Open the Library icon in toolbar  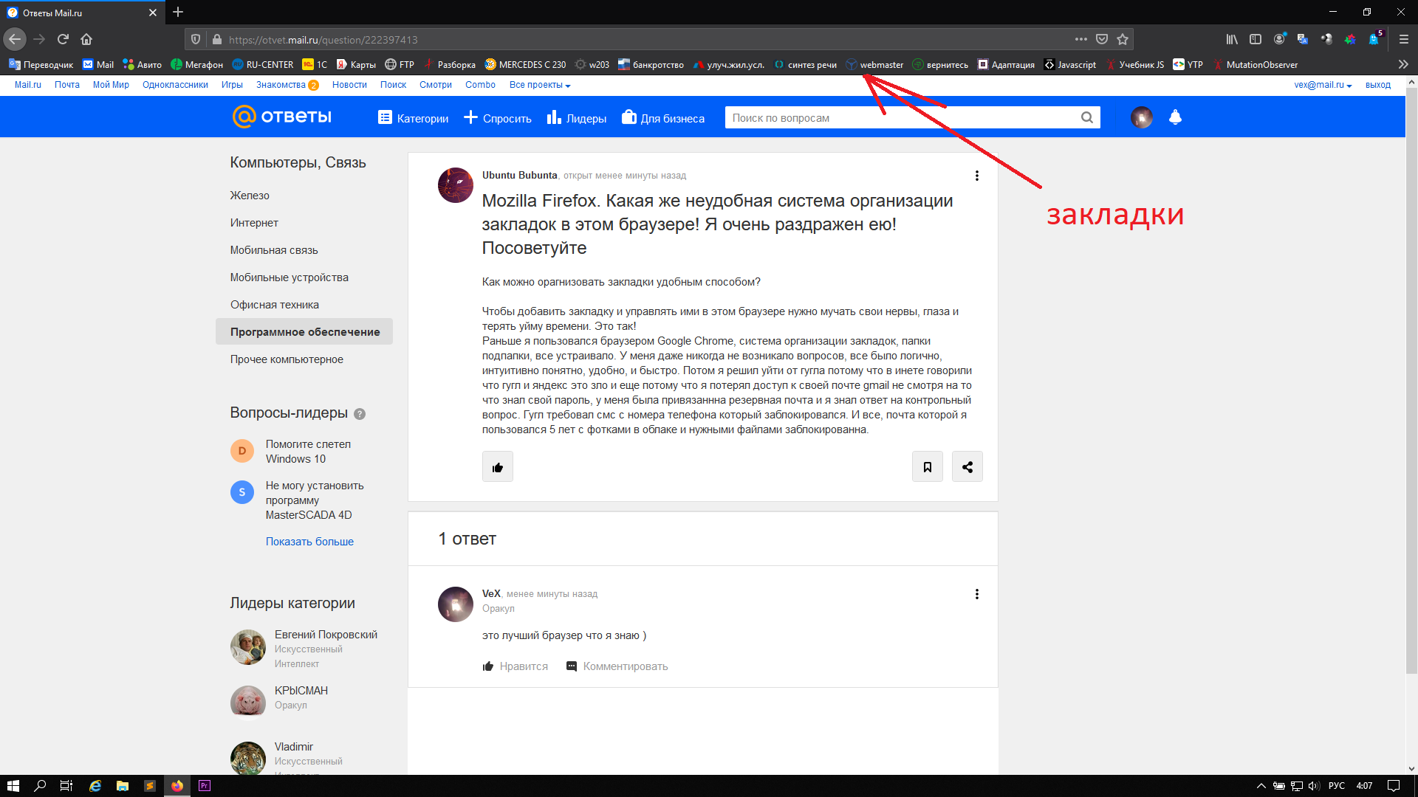(x=1232, y=39)
